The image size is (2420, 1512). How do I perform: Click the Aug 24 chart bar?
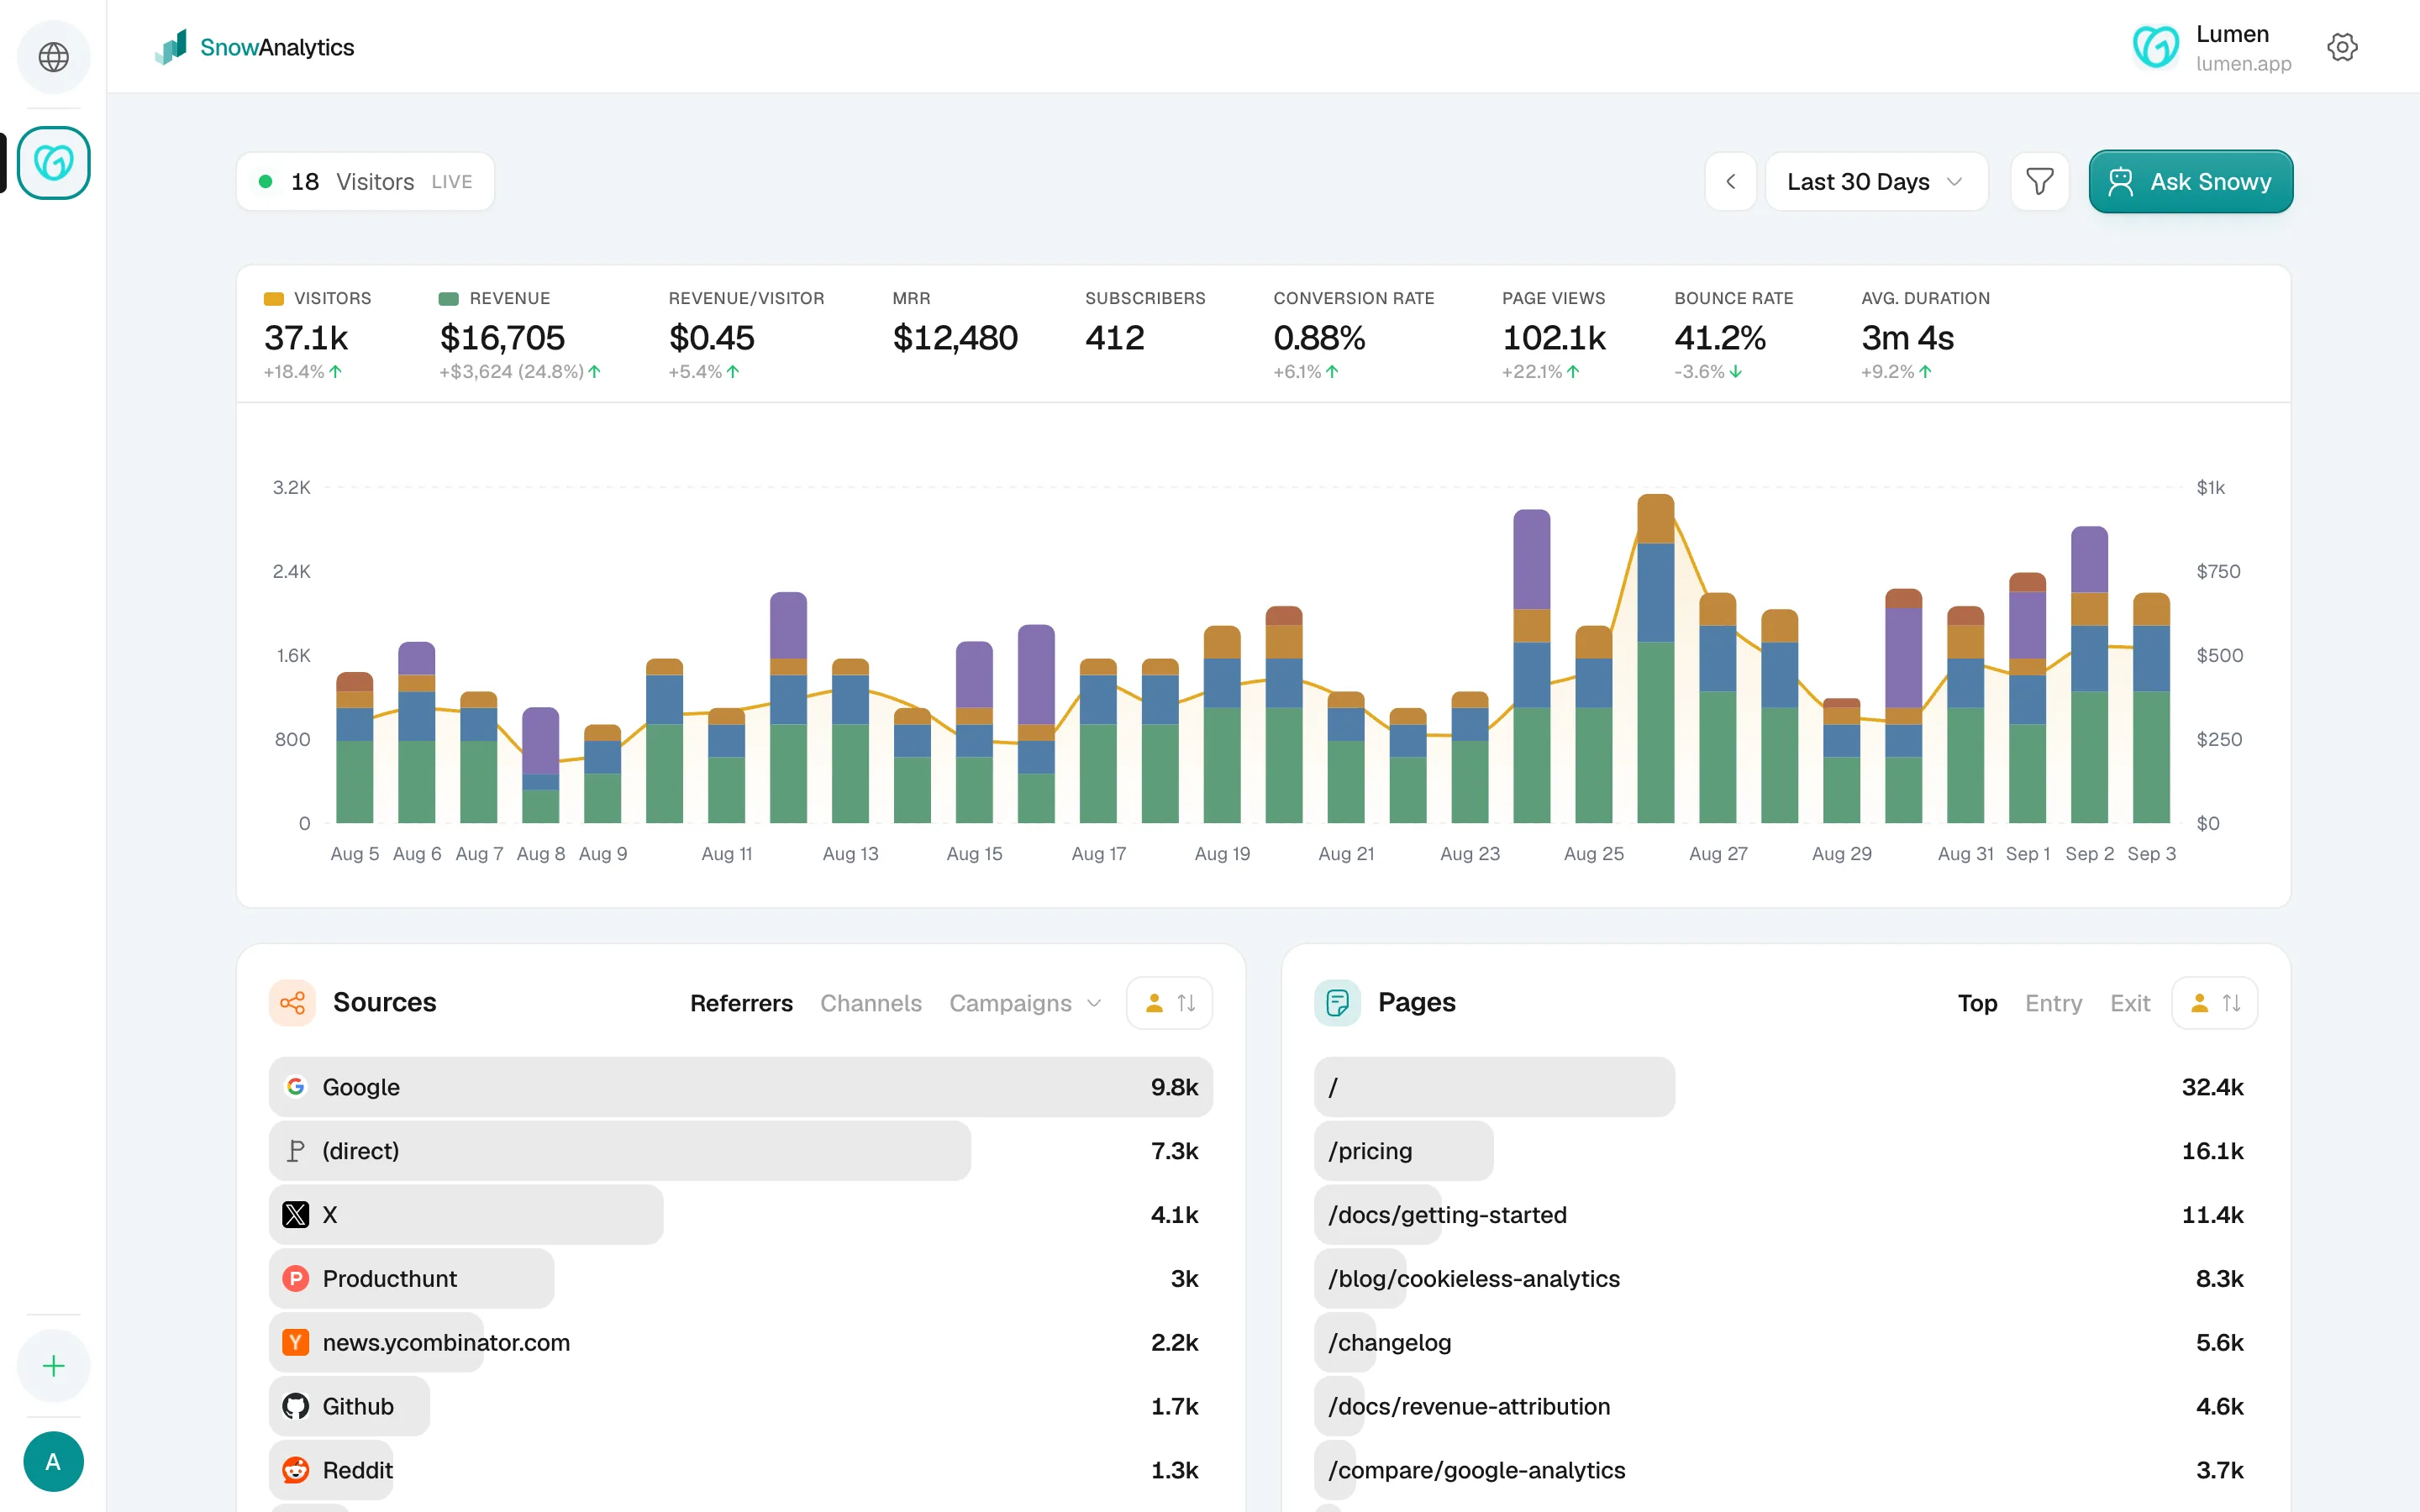click(x=1531, y=667)
